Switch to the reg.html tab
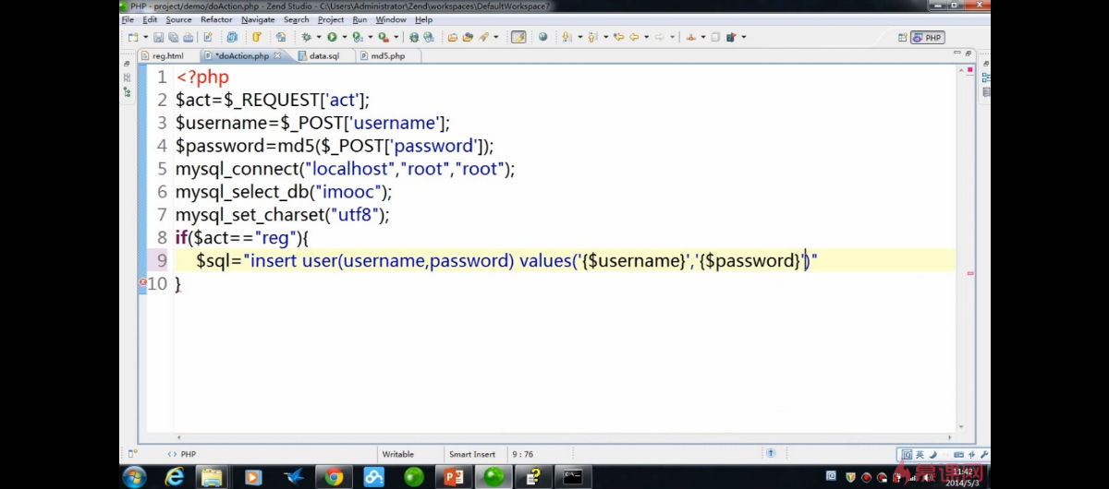Screen dimensions: 1109x489 pos(162,56)
